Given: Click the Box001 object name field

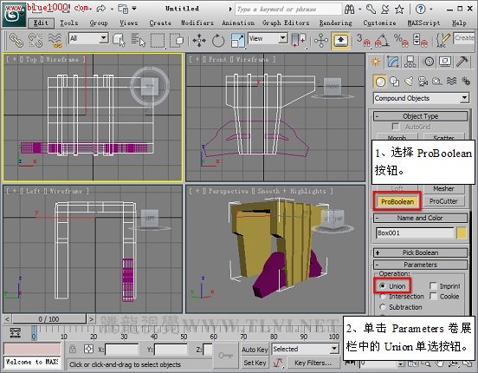Looking at the screenshot, I should 415,233.
